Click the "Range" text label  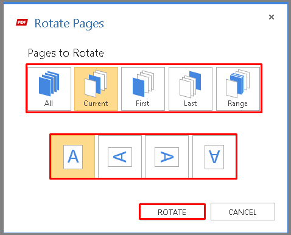(237, 103)
